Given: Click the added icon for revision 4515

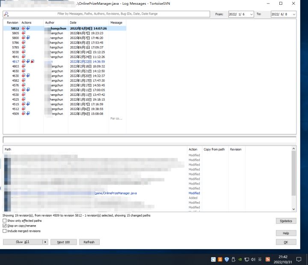Looking at the screenshot, I should click(x=28, y=104).
